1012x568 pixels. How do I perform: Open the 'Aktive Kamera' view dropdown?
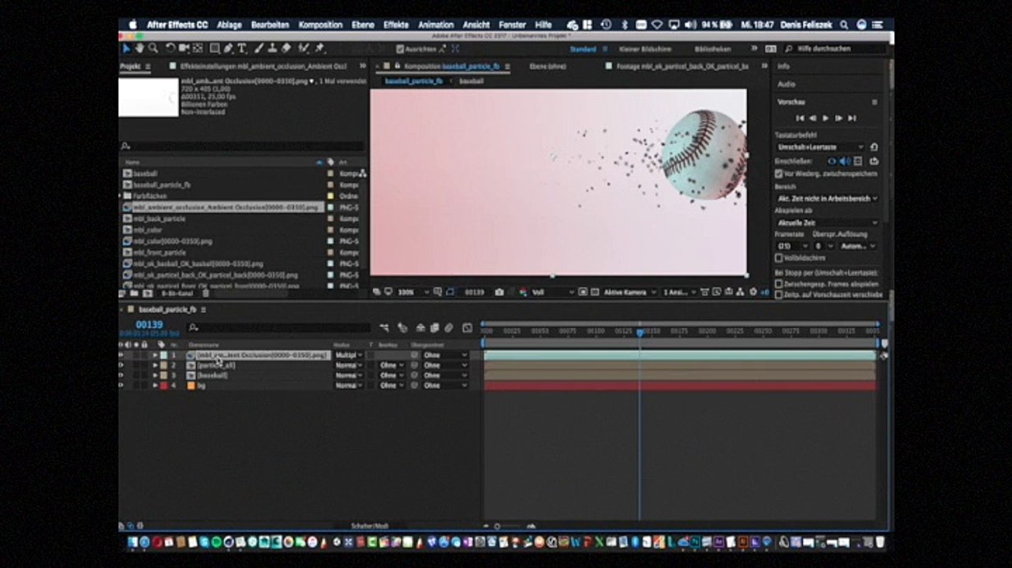pos(628,292)
